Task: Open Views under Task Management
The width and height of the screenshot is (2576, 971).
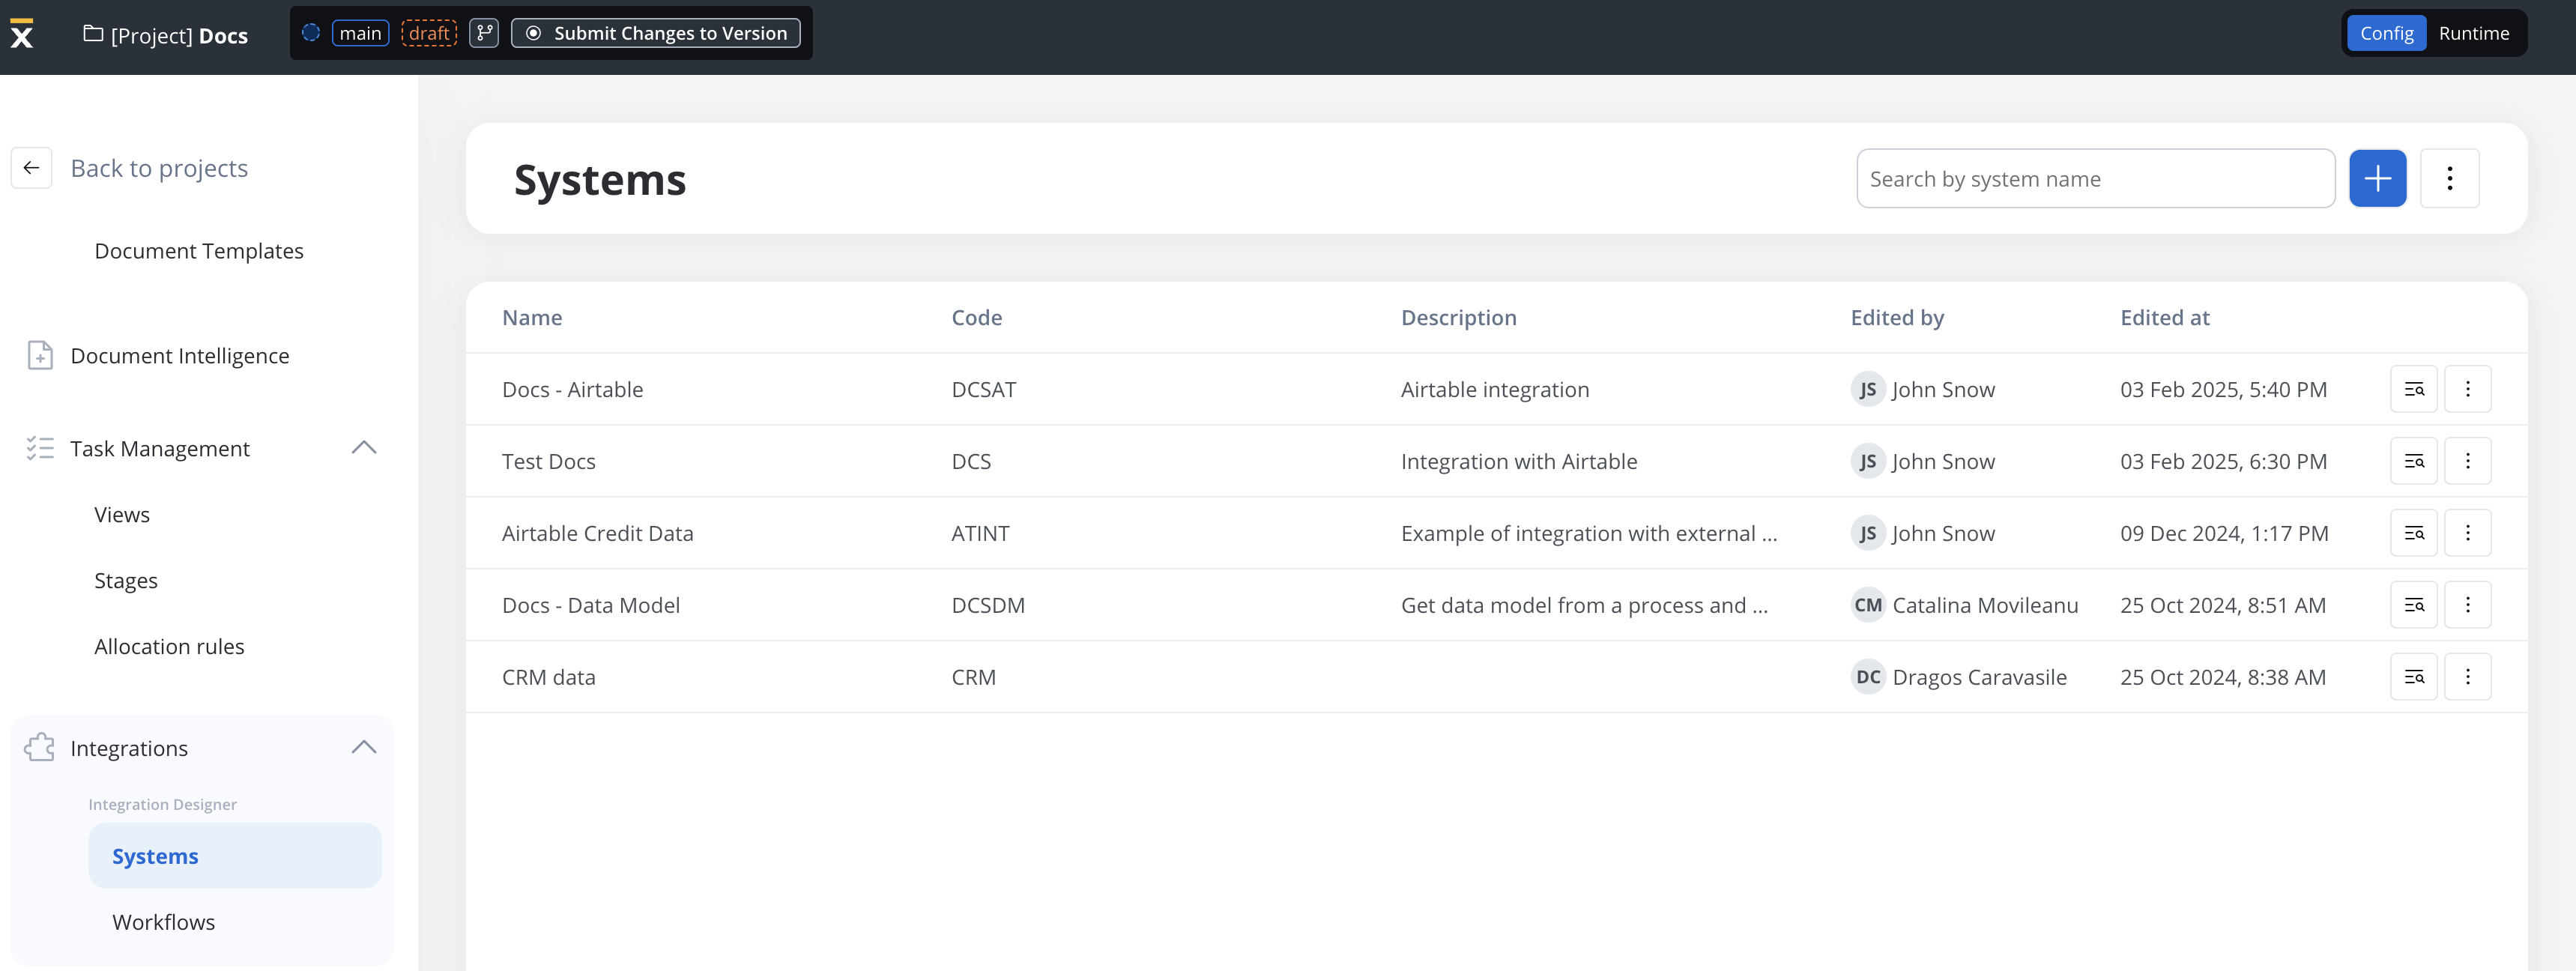Action: point(122,514)
